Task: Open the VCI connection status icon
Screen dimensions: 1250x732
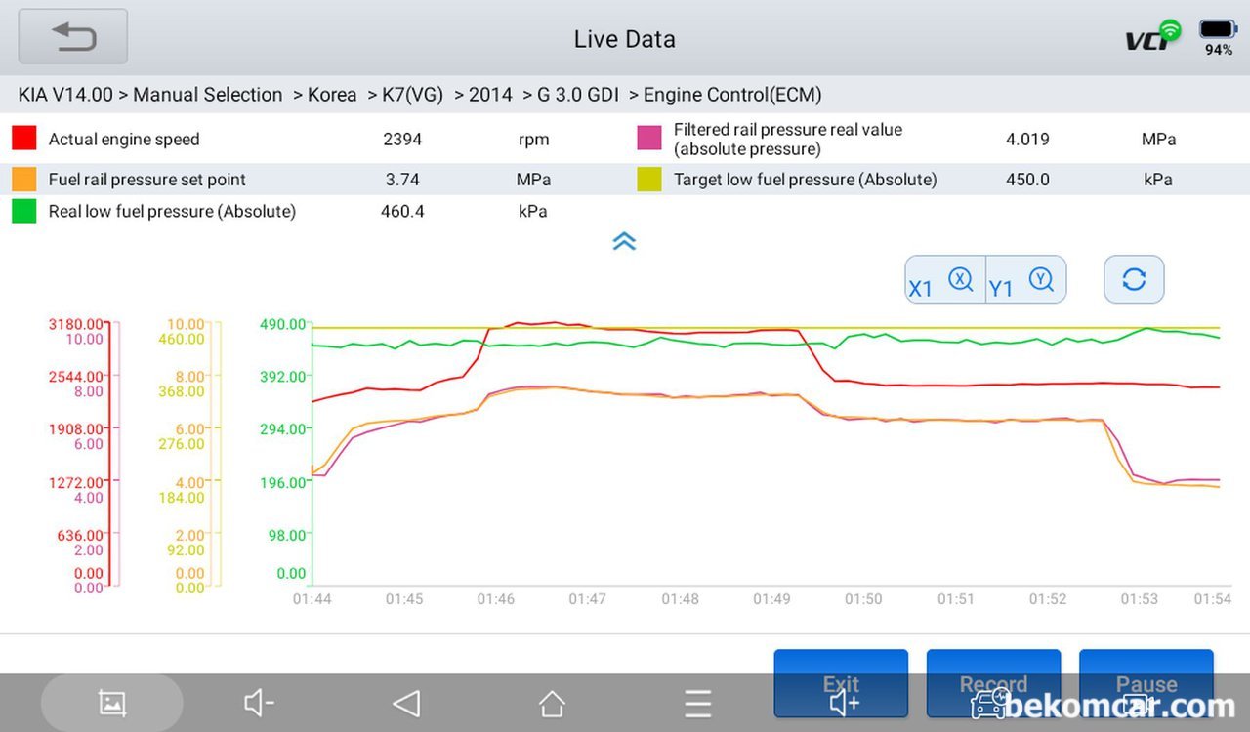Action: [1152, 37]
